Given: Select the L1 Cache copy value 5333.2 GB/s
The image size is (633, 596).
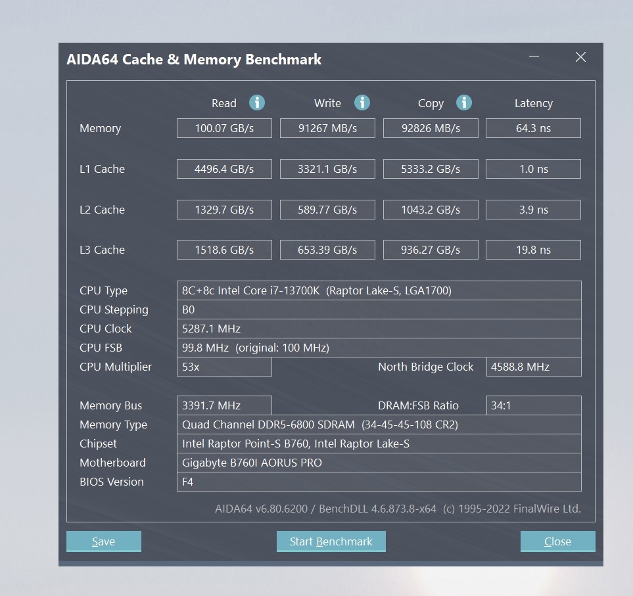Looking at the screenshot, I should [x=431, y=169].
